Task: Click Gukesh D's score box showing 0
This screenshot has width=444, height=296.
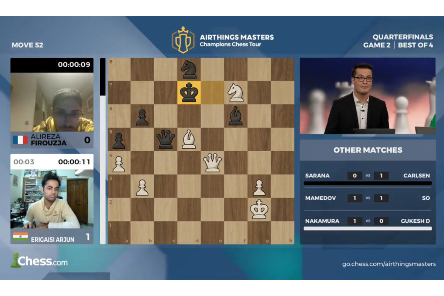Action: (381, 221)
